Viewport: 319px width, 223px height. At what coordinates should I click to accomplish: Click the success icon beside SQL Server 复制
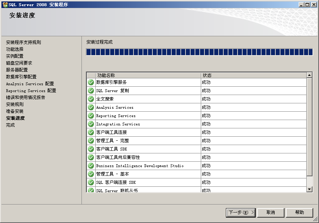tap(91, 91)
